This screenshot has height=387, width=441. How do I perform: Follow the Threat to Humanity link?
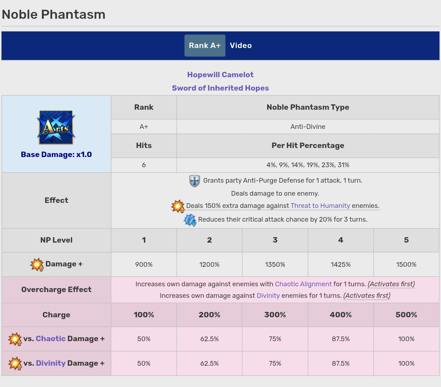[x=320, y=206]
